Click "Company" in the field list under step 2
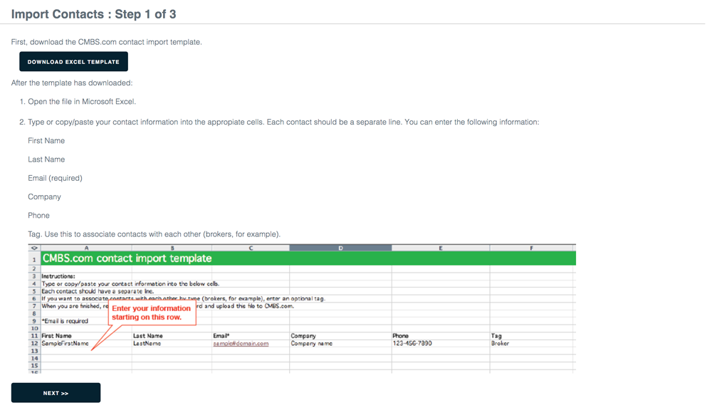The image size is (712, 420). (x=44, y=196)
